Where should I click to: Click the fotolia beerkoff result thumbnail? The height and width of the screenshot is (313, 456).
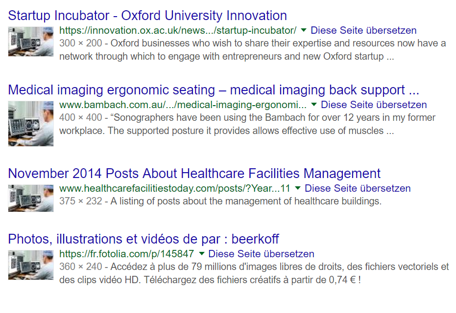point(31,265)
